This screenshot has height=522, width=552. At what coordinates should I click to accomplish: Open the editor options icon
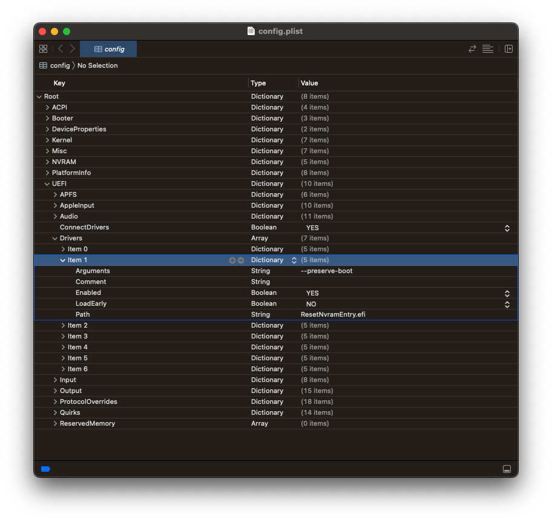[x=488, y=49]
